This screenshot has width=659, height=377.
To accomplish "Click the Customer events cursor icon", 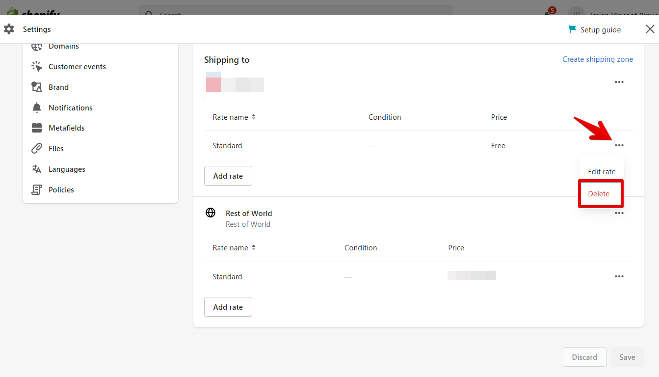I will click(x=37, y=66).
